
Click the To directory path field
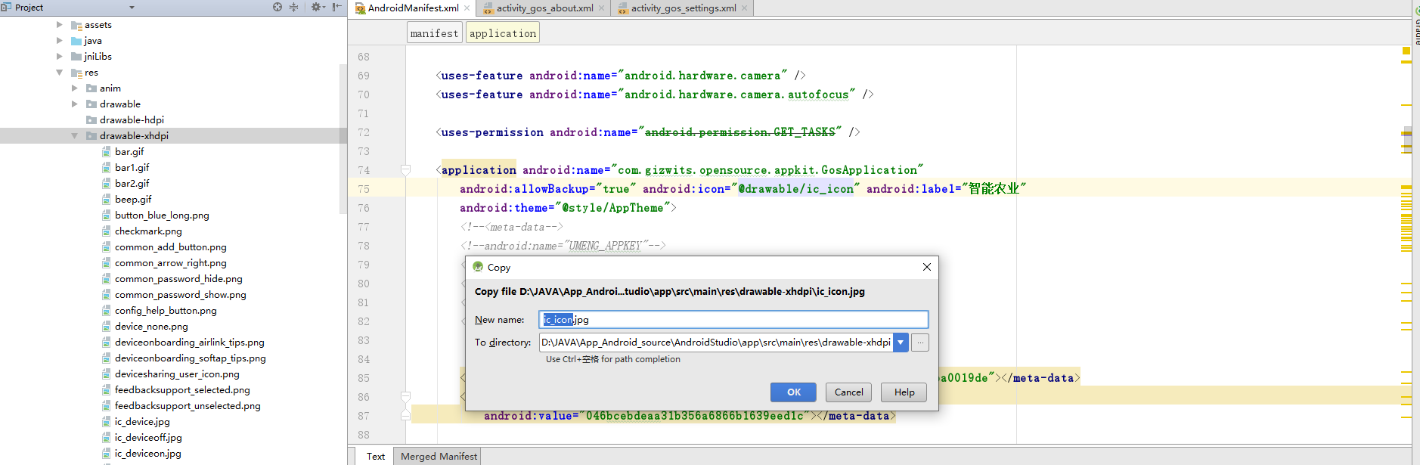pos(716,343)
